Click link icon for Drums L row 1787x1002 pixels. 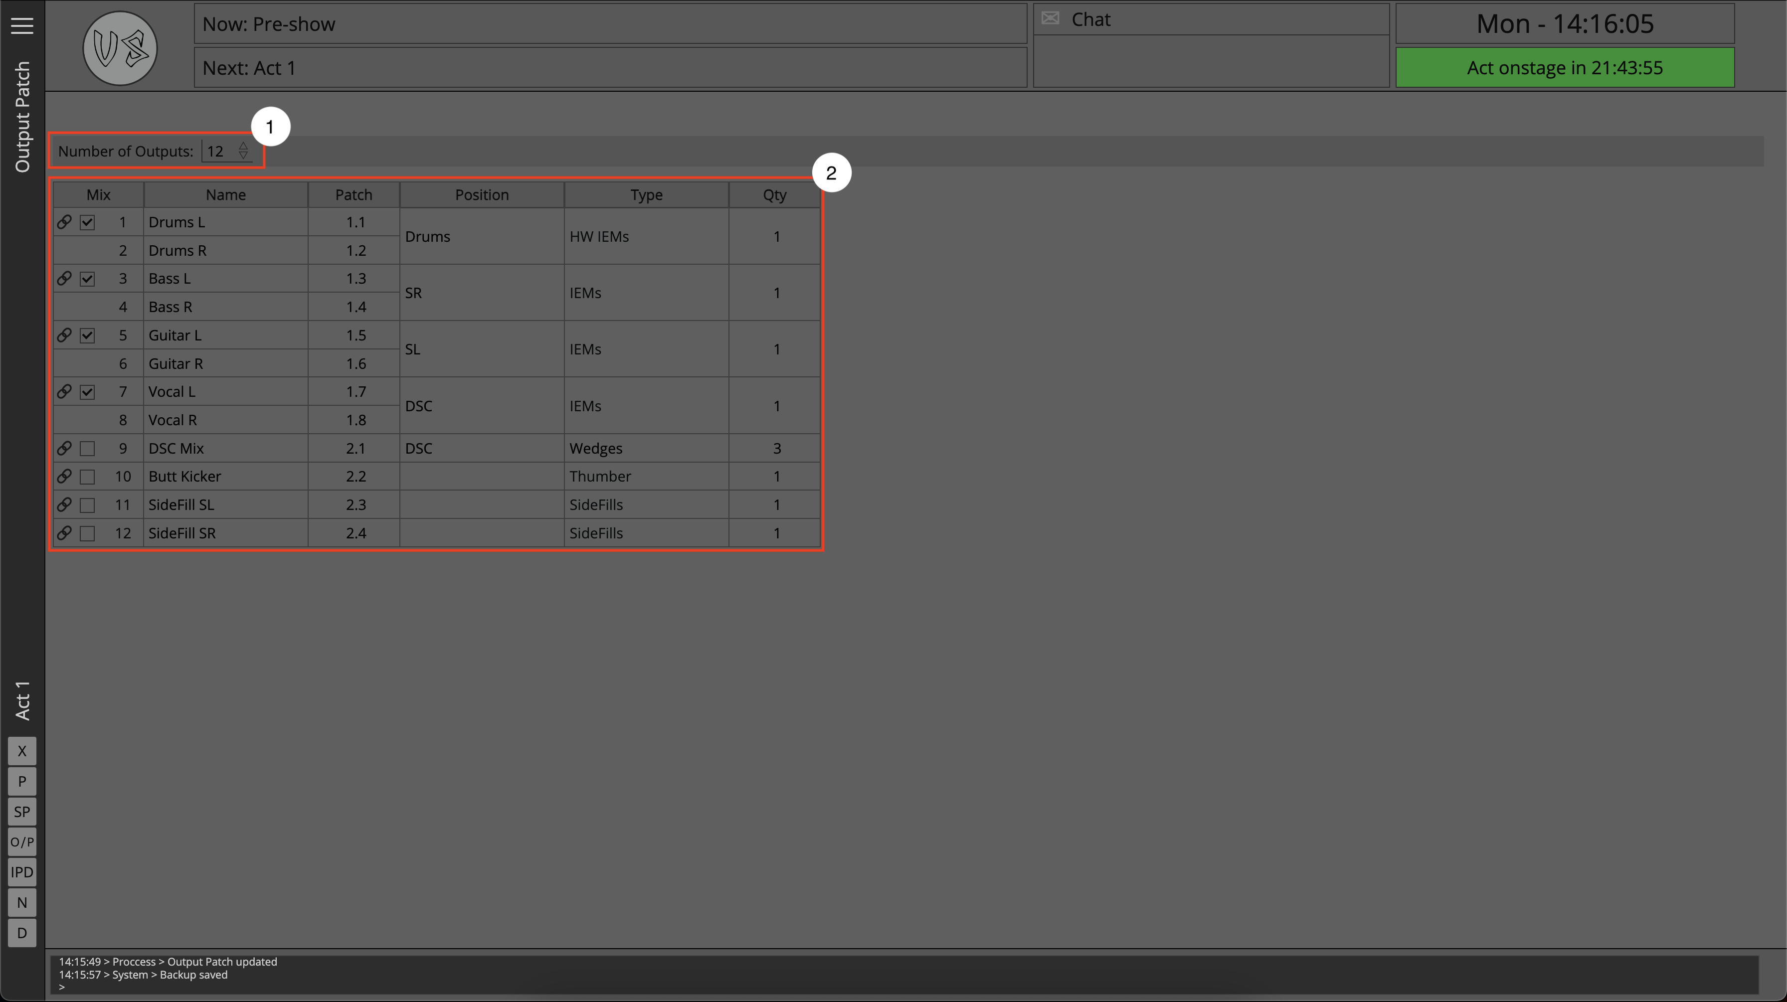(x=64, y=222)
